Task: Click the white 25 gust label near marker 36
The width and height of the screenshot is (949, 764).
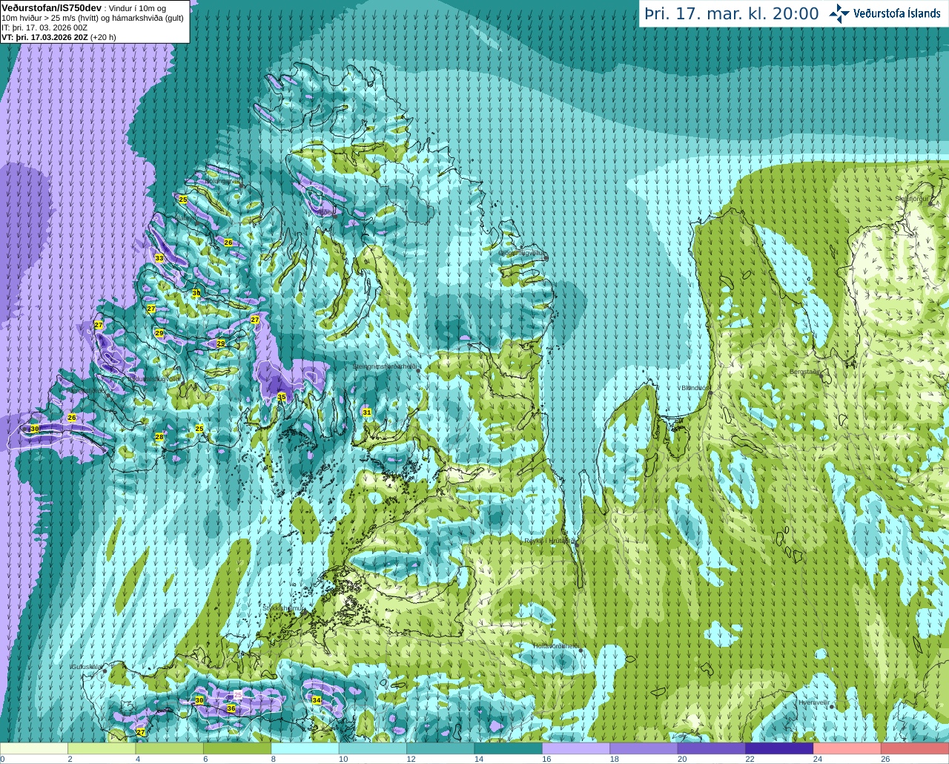Action: tap(238, 695)
